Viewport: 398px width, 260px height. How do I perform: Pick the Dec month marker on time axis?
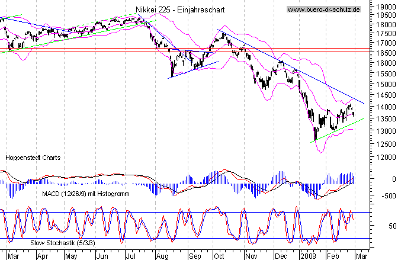coord(280,256)
